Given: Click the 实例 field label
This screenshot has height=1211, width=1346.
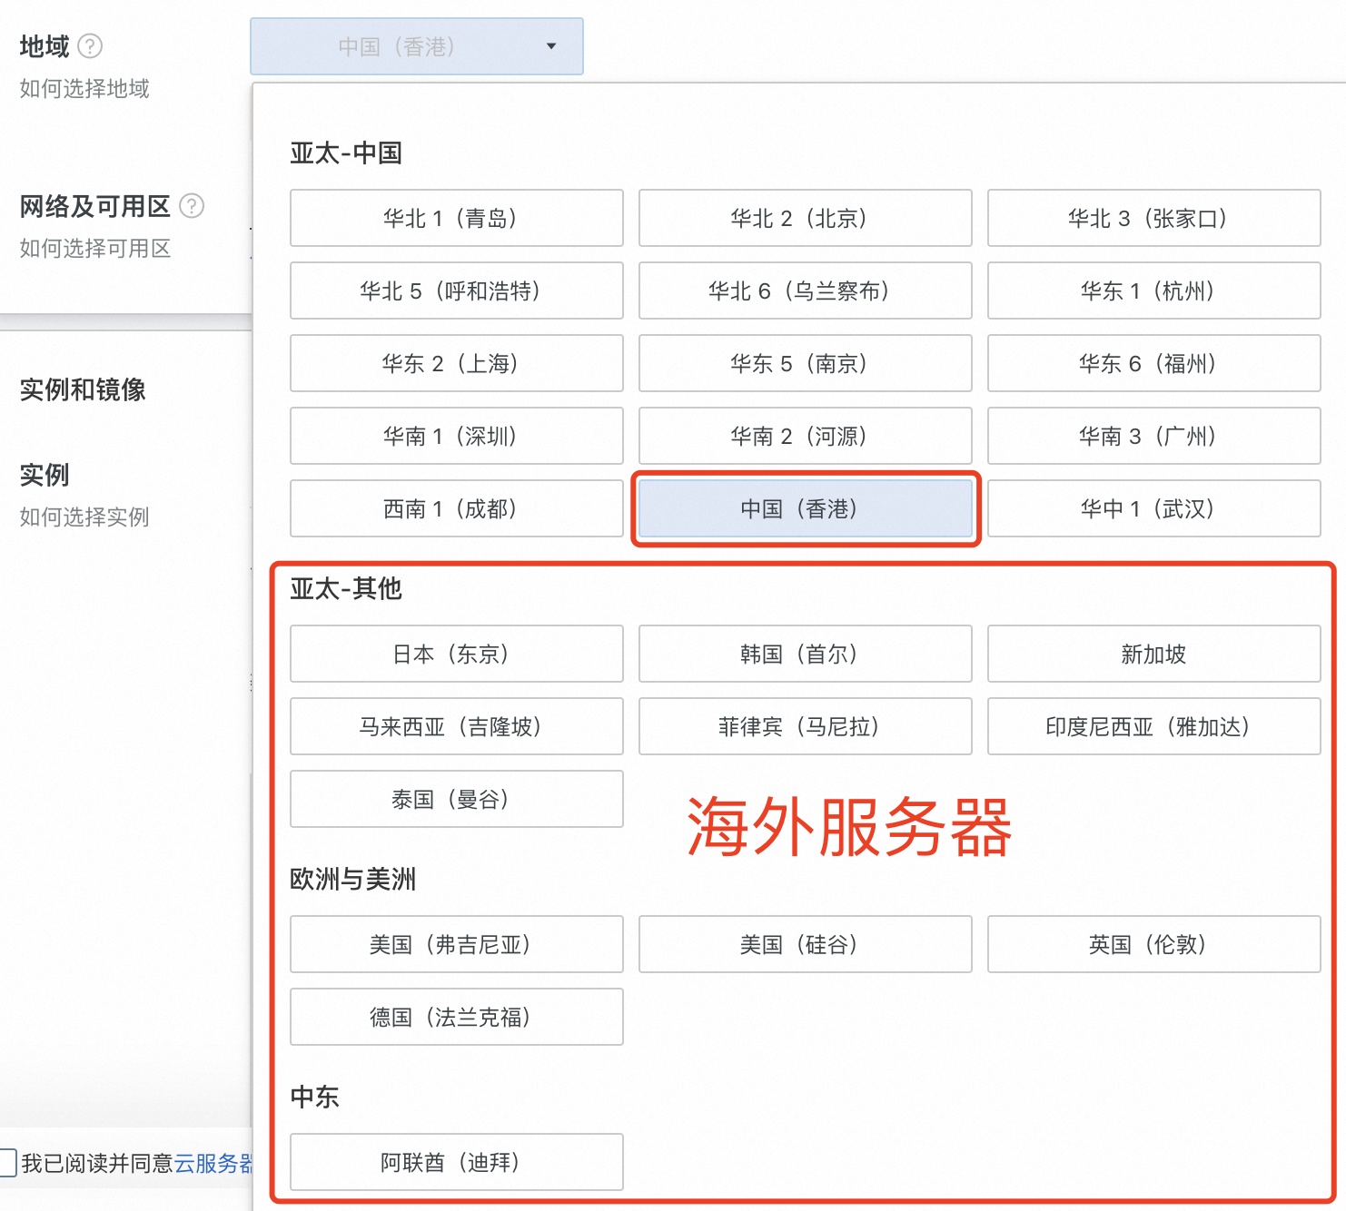Looking at the screenshot, I should click(x=45, y=474).
